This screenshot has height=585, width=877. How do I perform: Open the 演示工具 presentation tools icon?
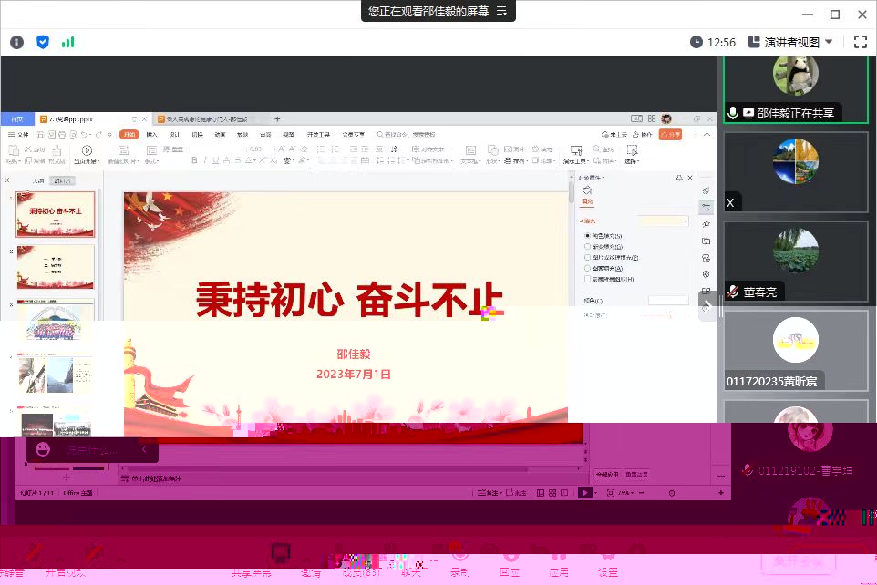(576, 150)
